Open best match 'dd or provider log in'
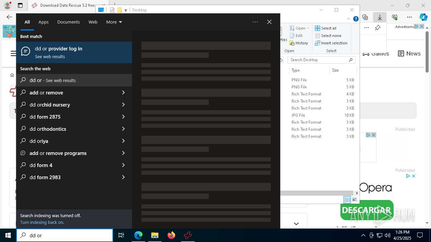431x242 pixels. click(x=74, y=52)
